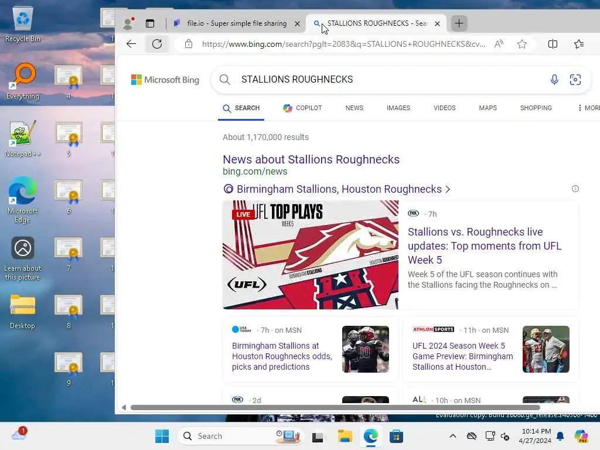Switch to MAPS tab

488,108
